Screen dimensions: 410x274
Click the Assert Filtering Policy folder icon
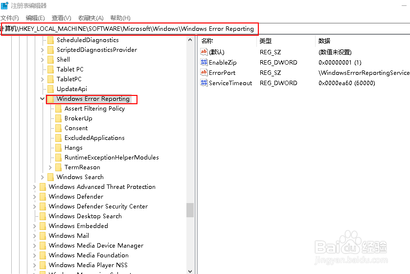click(x=59, y=109)
